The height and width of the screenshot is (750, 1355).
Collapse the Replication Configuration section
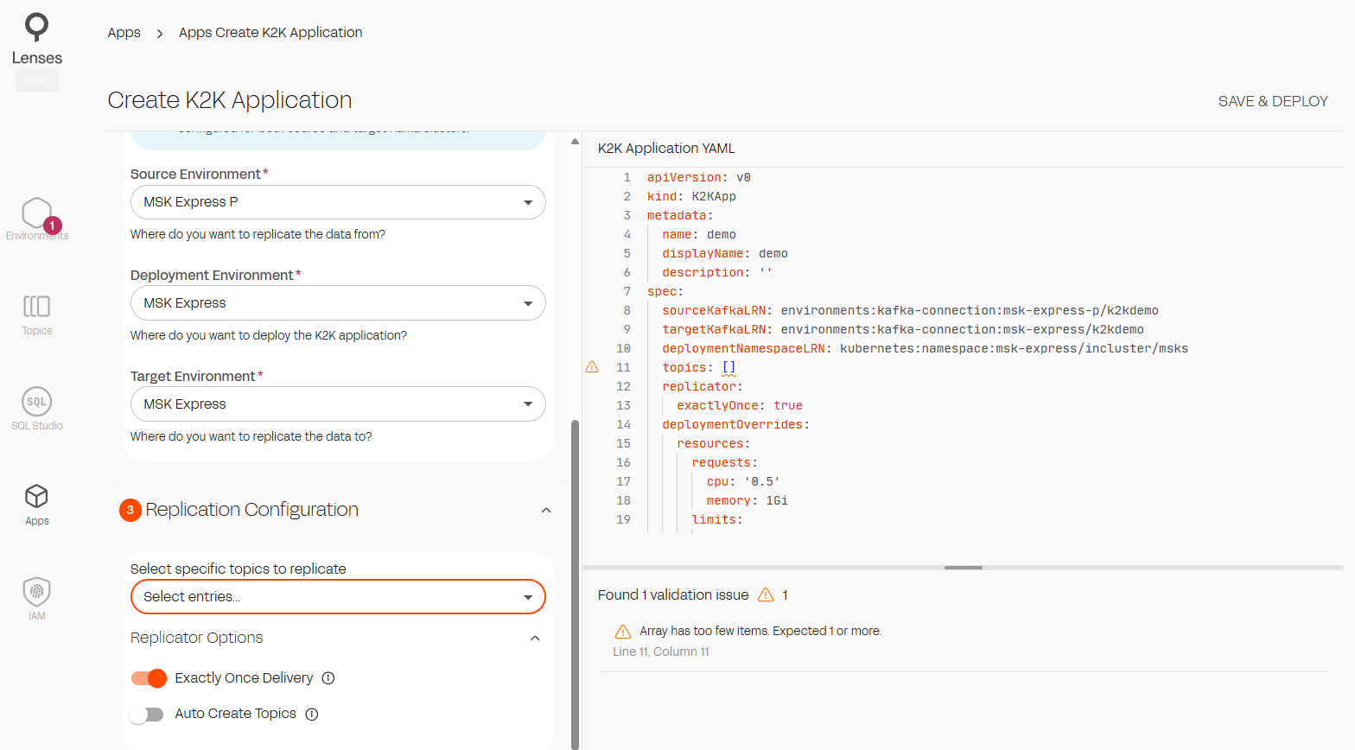tap(546, 511)
